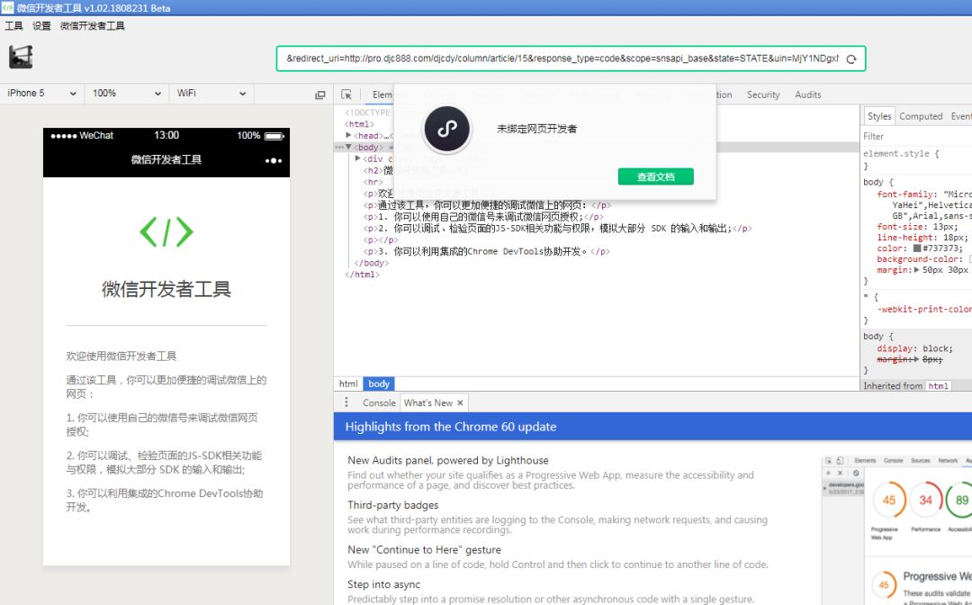
Task: Open the iPhone 5 device dropdown
Action: point(41,93)
